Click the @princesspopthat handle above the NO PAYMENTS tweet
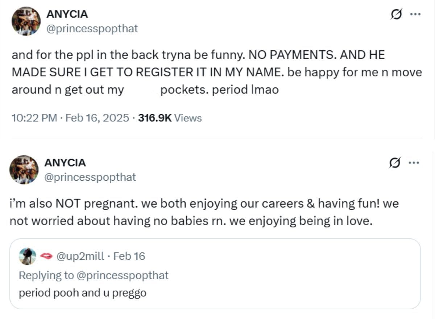Screen dimensions: 435x326 click(x=92, y=29)
